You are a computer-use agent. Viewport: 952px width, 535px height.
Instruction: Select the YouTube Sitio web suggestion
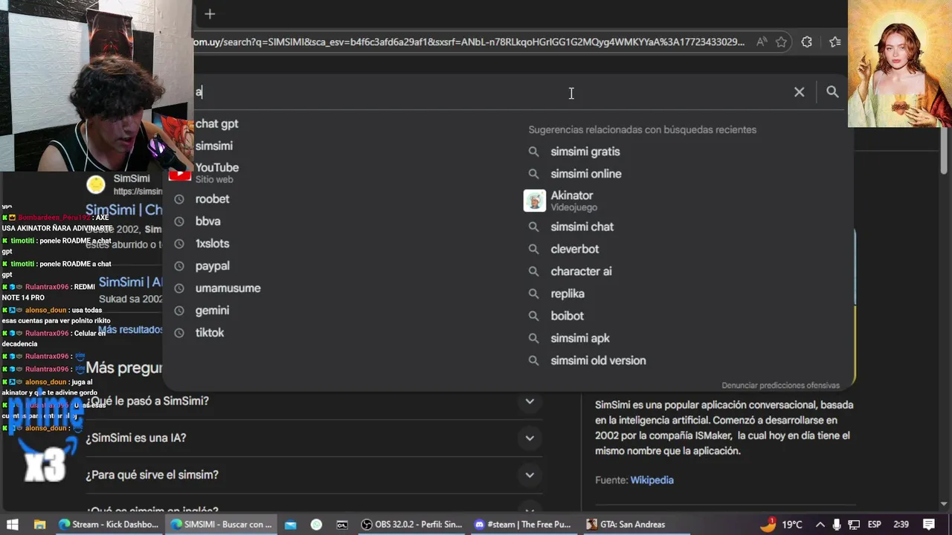pos(217,172)
